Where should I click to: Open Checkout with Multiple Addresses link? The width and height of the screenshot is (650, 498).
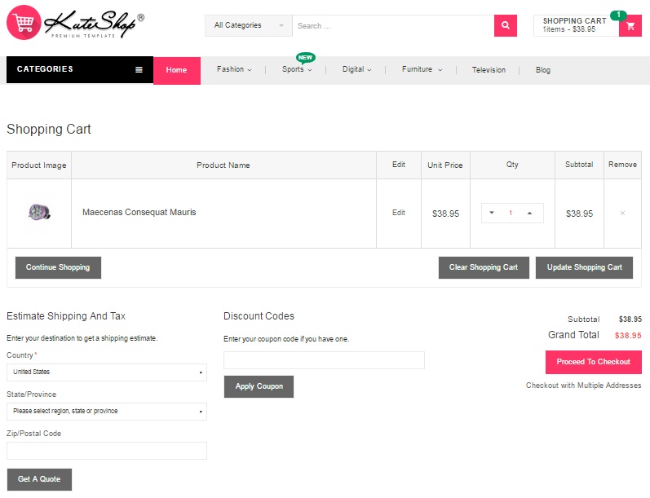point(583,386)
